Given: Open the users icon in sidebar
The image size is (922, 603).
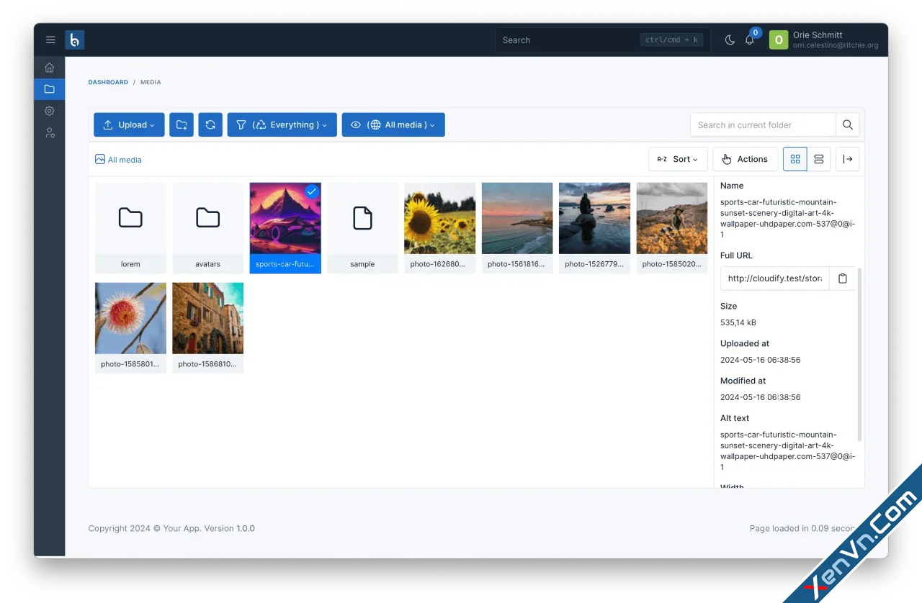Looking at the screenshot, I should click(49, 133).
